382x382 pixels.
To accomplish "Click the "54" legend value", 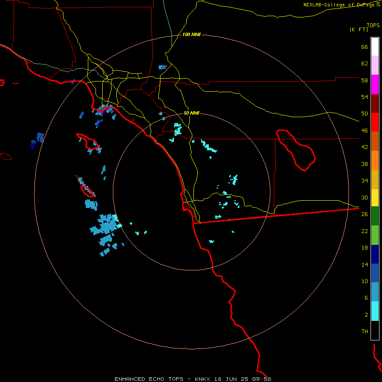I will (365, 97).
